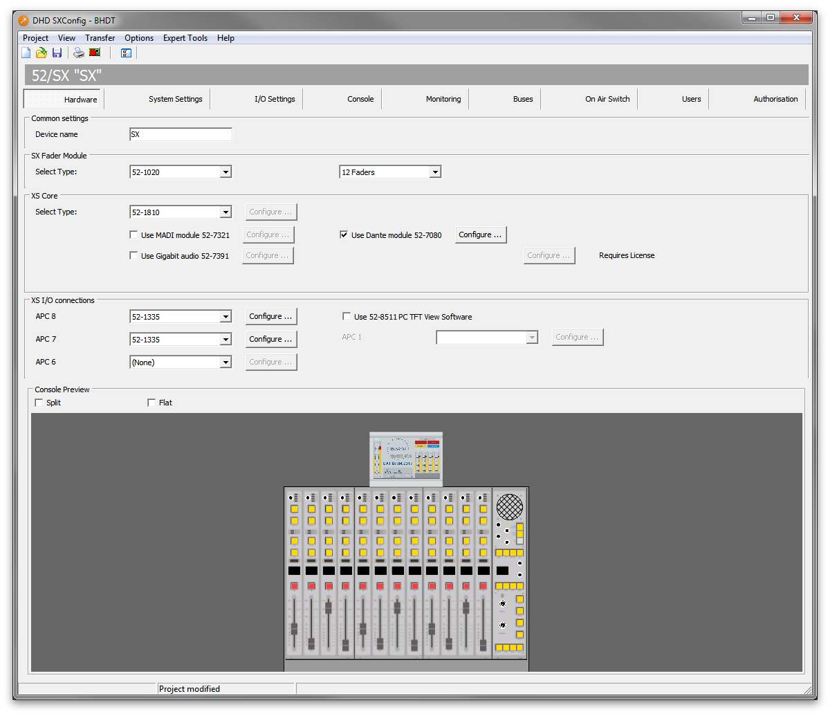Click the DHD SXConfig title bar icon
Screen dimensions: 837x716
coord(24,20)
